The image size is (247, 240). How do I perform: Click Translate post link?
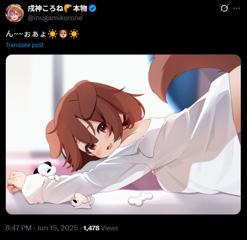(25, 45)
